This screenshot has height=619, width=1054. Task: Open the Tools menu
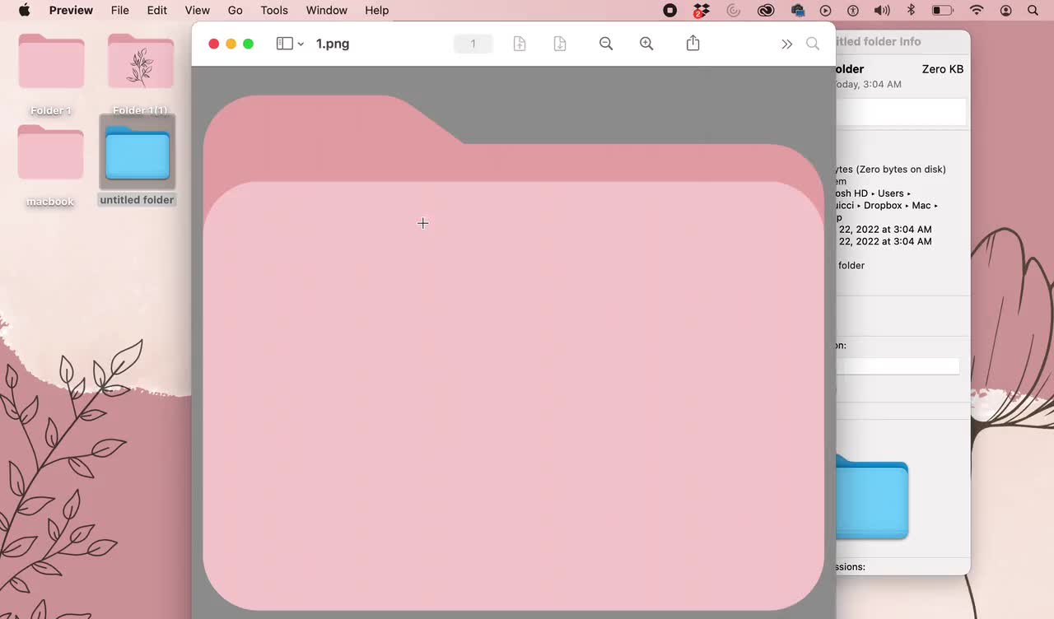(x=274, y=10)
